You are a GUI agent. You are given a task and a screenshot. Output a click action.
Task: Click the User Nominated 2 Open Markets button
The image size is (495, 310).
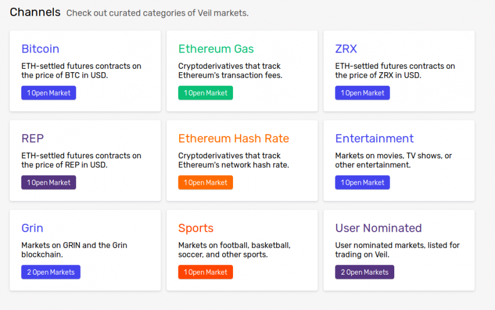365,272
